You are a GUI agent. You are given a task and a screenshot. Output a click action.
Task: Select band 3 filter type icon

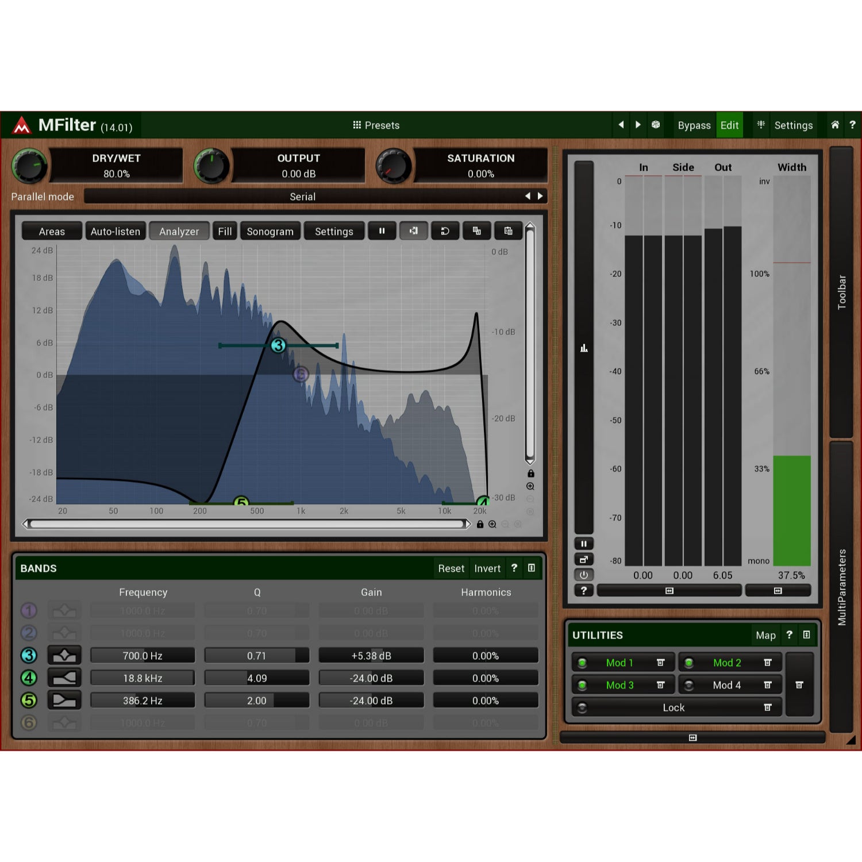click(x=64, y=655)
